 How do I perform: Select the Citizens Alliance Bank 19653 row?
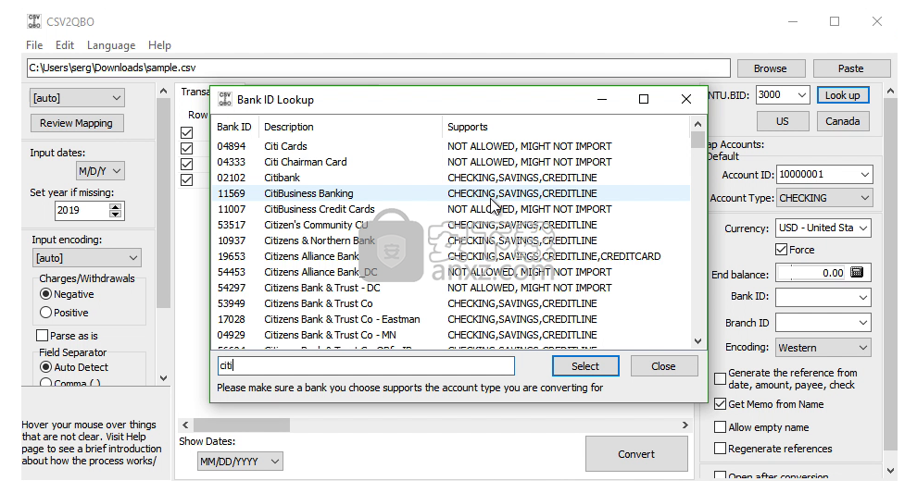click(x=450, y=256)
